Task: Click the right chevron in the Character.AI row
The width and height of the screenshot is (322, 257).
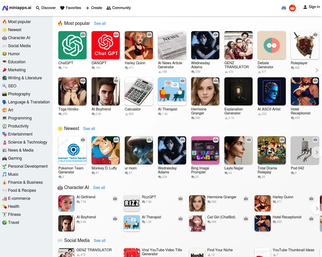Action: click(x=316, y=208)
